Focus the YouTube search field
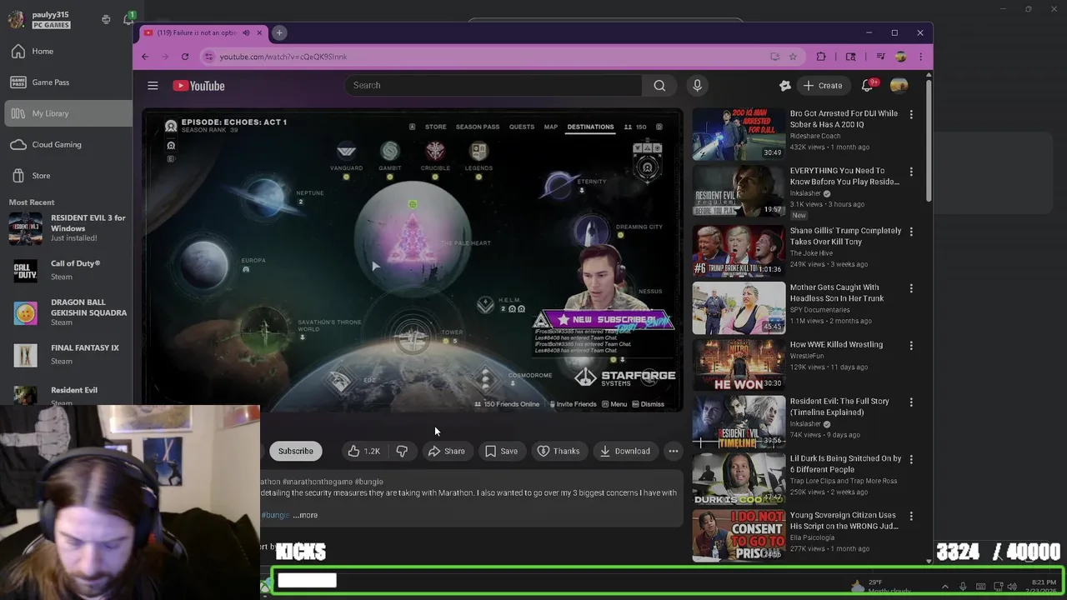Screen dimensions: 1067x600 tap(493, 85)
